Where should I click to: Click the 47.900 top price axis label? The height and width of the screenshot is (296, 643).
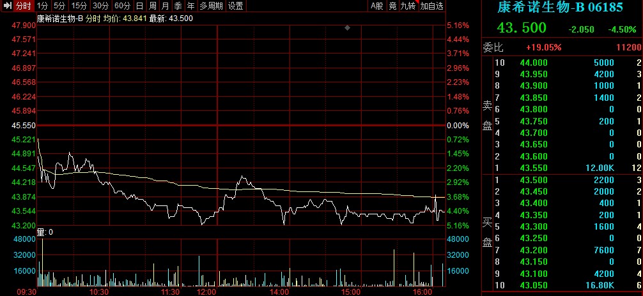[x=24, y=26]
